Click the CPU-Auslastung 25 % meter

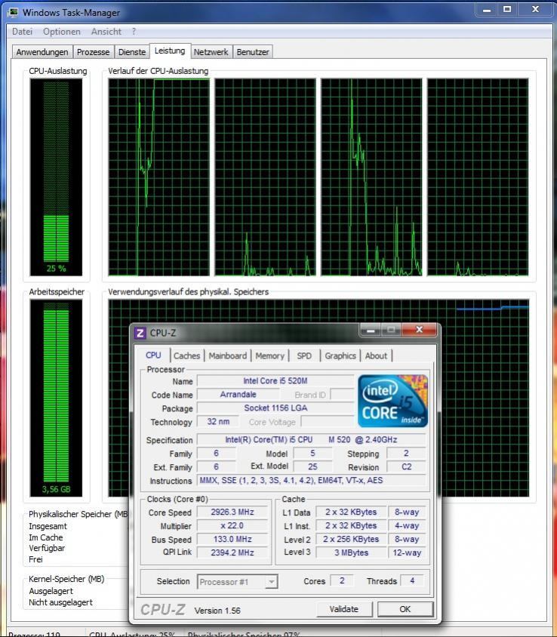click(56, 177)
